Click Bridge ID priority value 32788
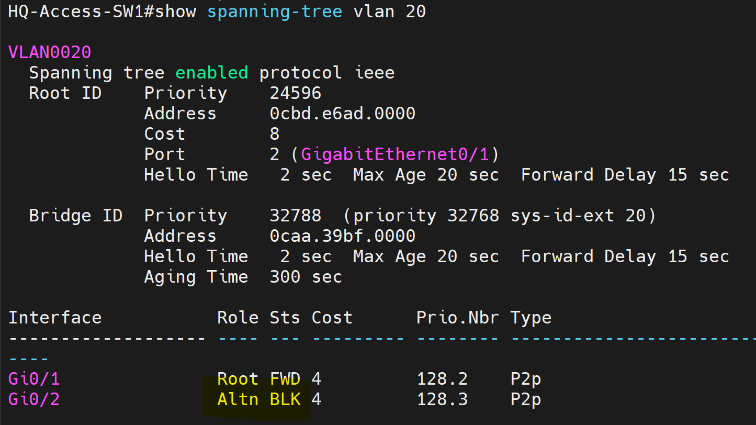Viewport: 756px width, 425px height. [x=296, y=216]
